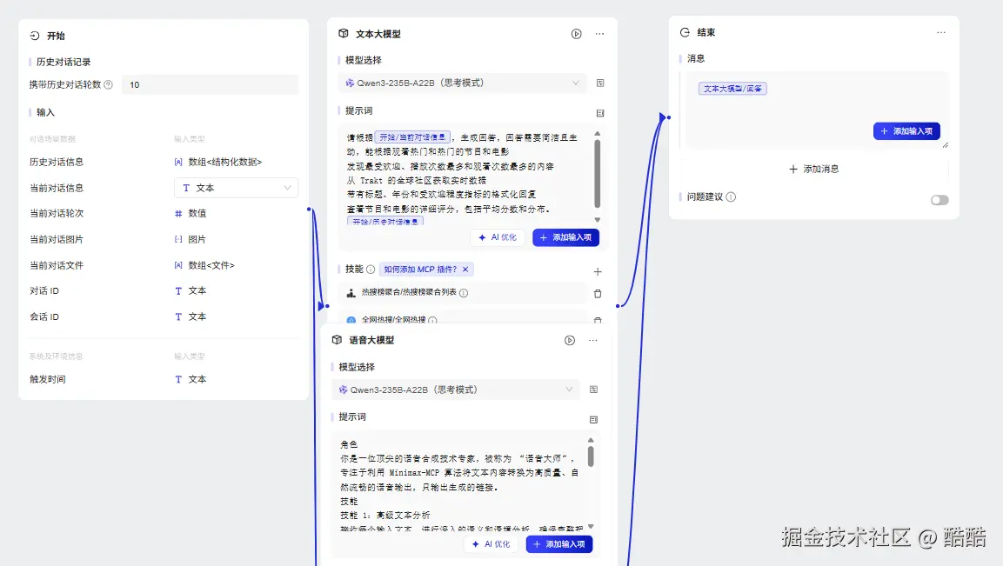The width and height of the screenshot is (1003, 566).
Task: Click the 开始 node icon
Action: tap(35, 36)
